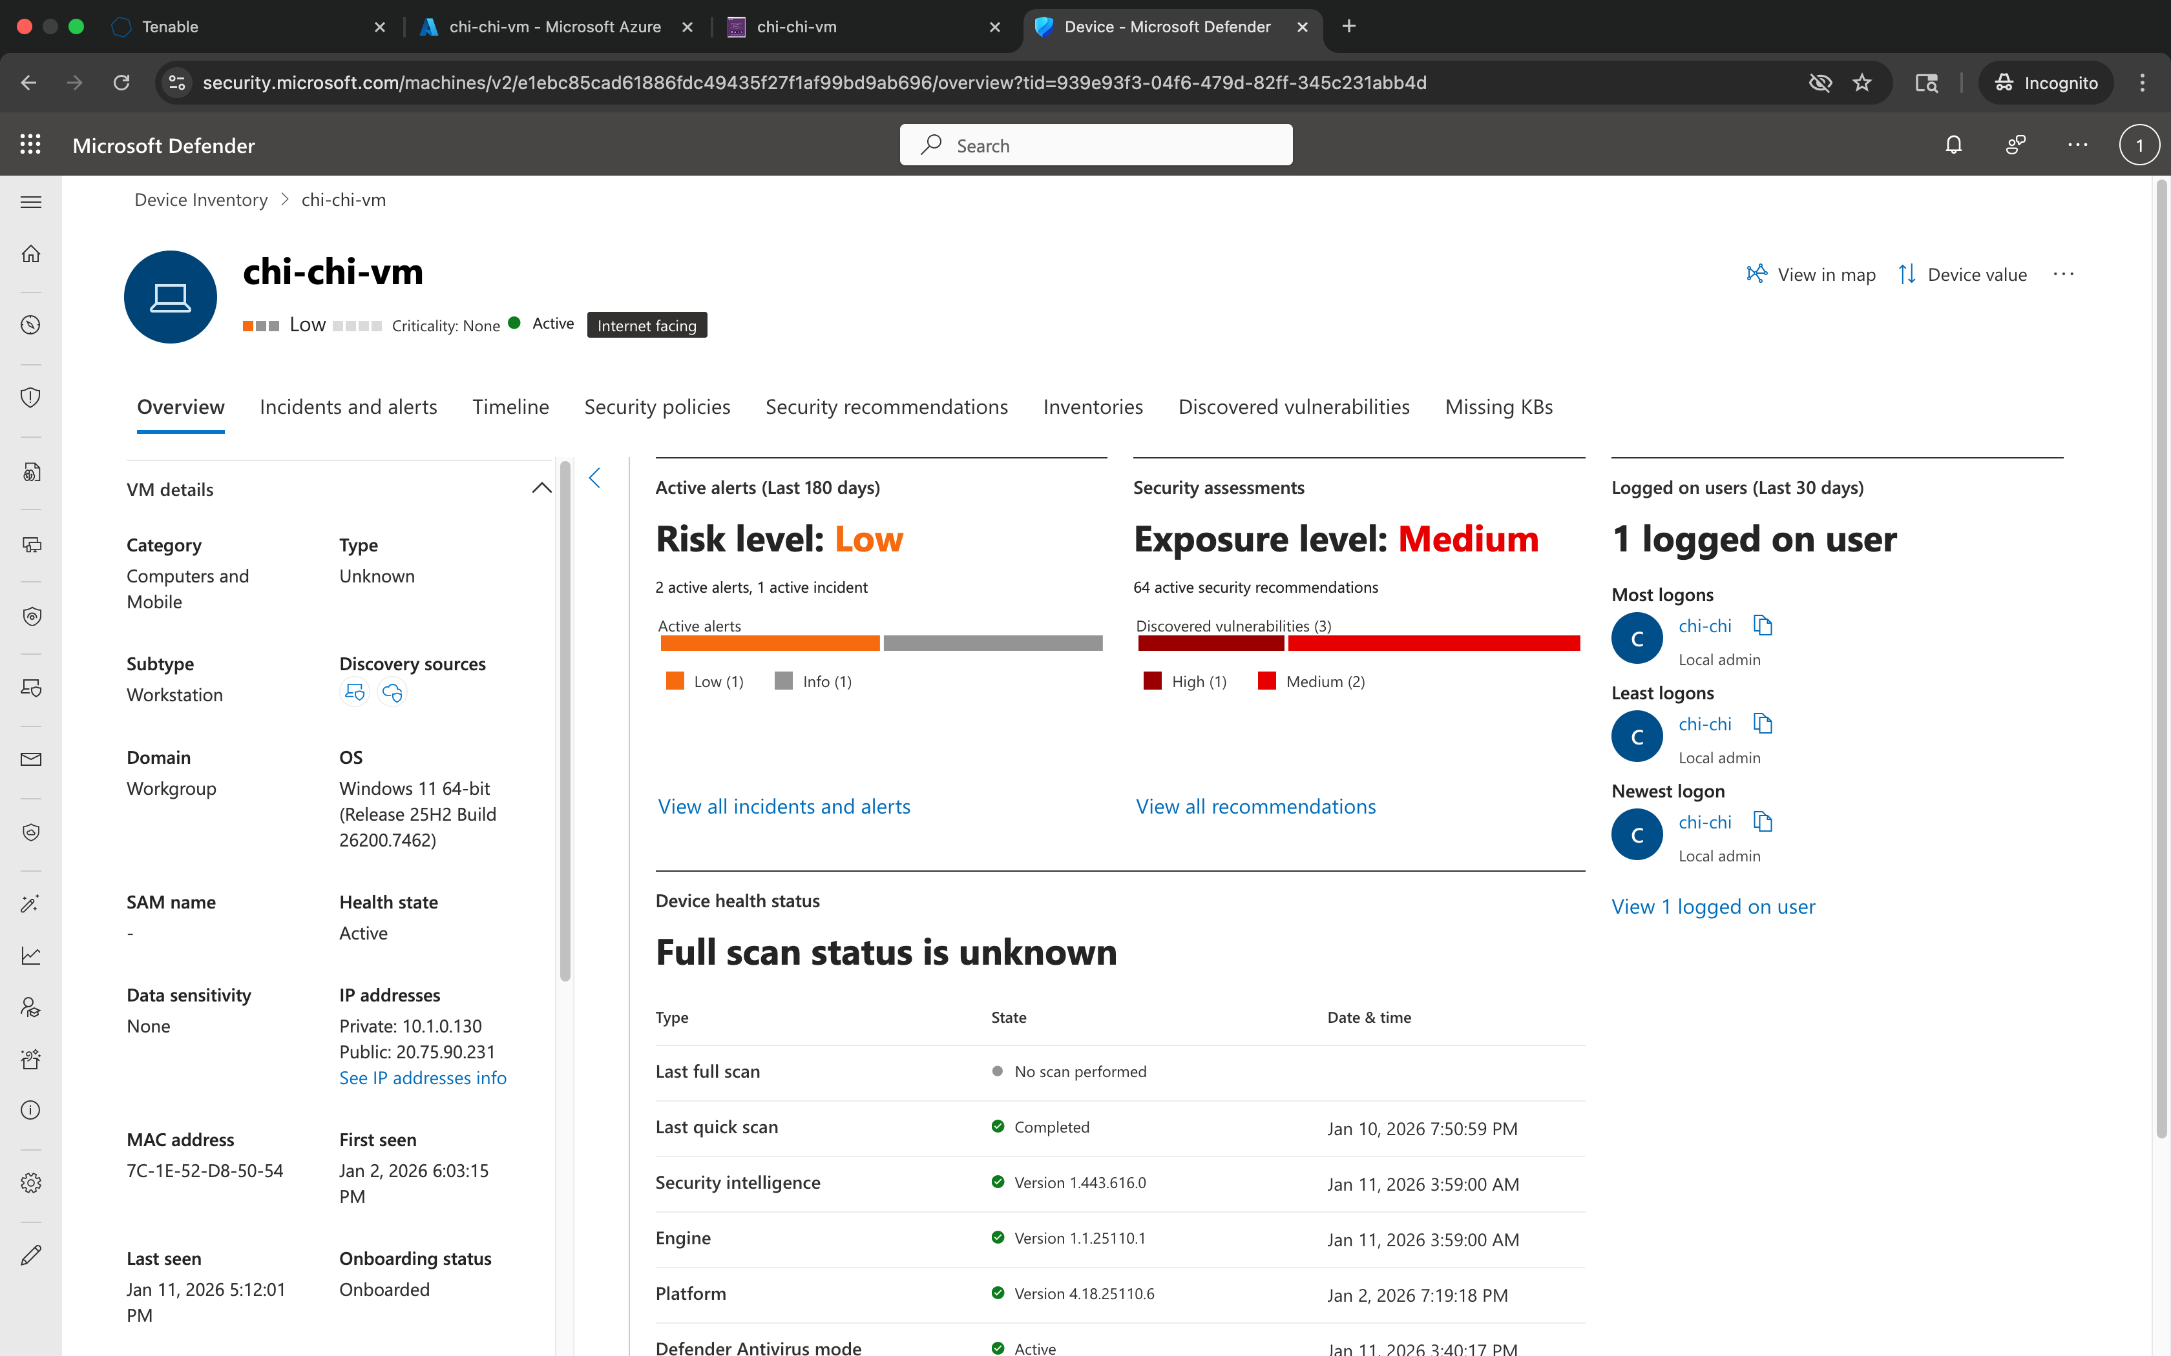The image size is (2171, 1356).
Task: Open the Timeline tab
Action: point(510,407)
